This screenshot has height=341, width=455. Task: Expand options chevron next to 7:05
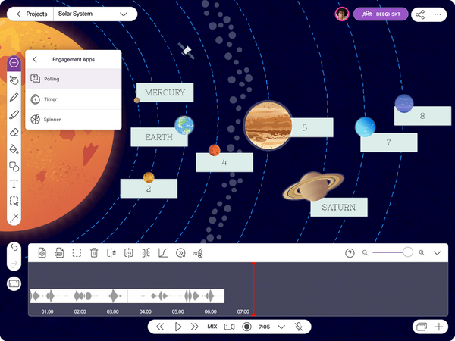click(281, 327)
